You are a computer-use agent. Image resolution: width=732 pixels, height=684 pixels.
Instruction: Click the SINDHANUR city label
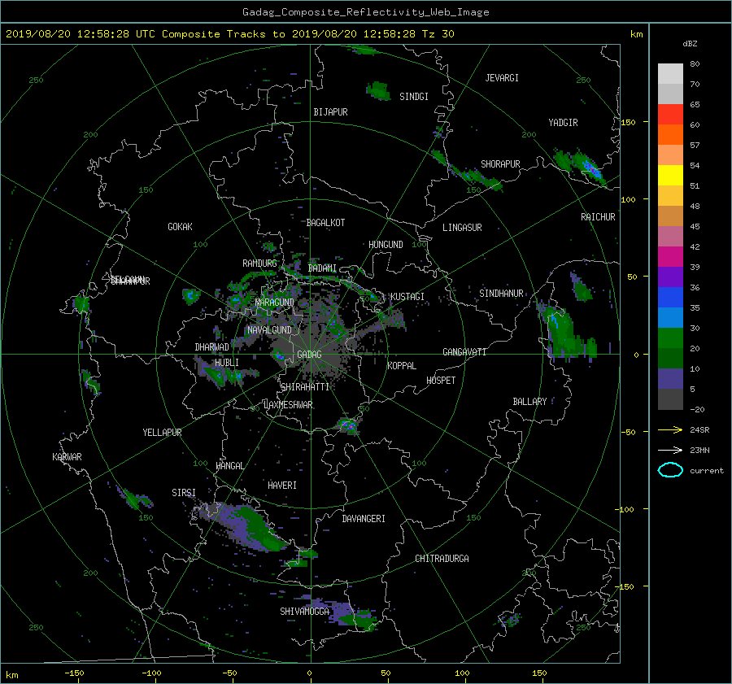501,294
